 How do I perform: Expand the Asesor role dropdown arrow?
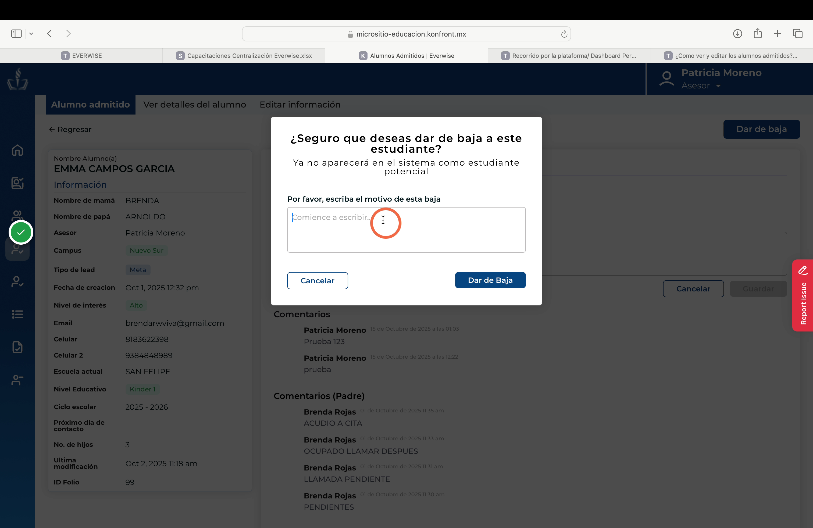[718, 86]
